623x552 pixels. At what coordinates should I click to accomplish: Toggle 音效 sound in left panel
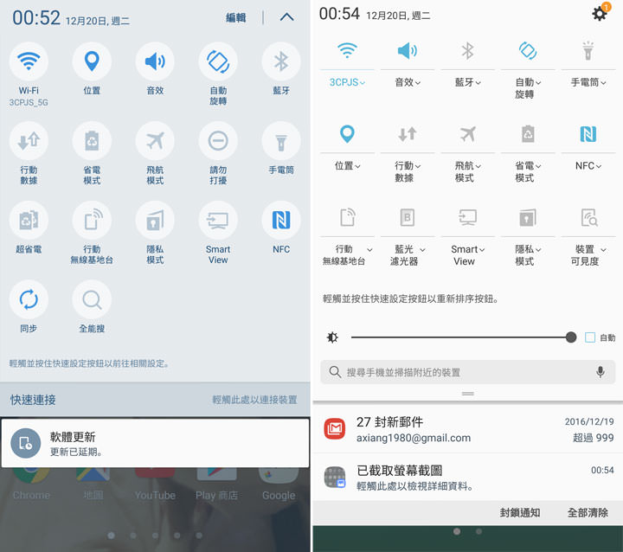click(x=155, y=61)
